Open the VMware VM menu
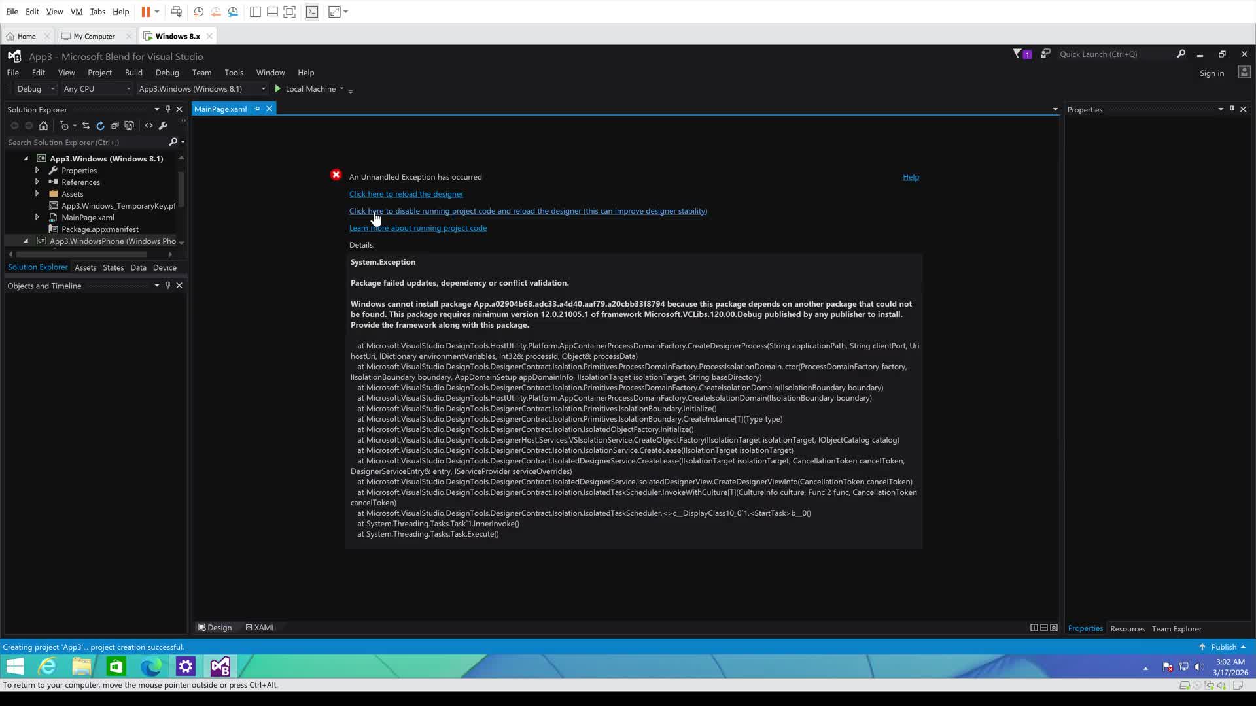This screenshot has width=1256, height=706. point(77,12)
